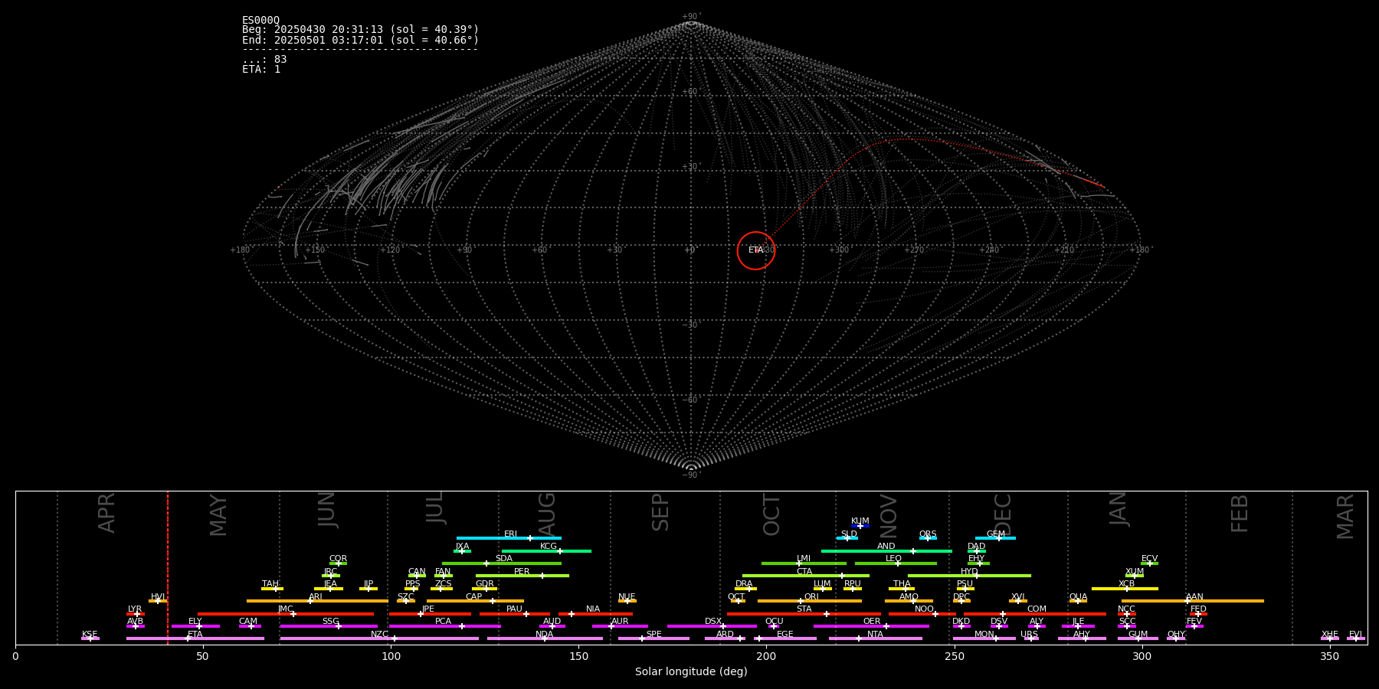Click the ORS cyan shower bar
The width and height of the screenshot is (1379, 689).
click(928, 538)
